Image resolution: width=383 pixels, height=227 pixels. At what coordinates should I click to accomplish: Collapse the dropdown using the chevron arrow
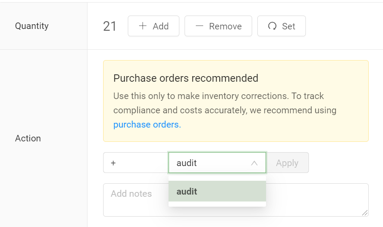coord(254,163)
